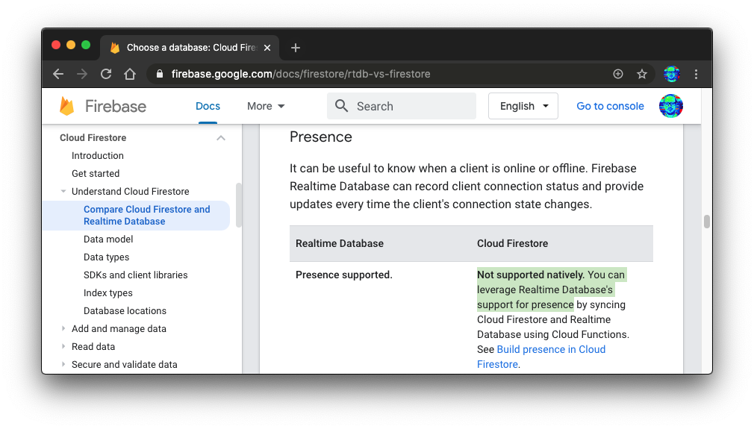
Task: Open the English language dropdown
Action: click(x=523, y=106)
